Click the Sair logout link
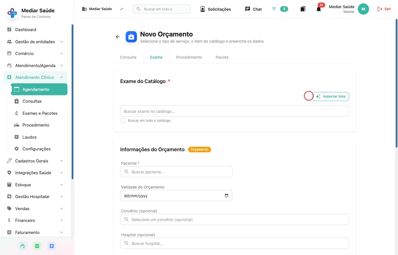This screenshot has height=255, width=398. [384, 9]
